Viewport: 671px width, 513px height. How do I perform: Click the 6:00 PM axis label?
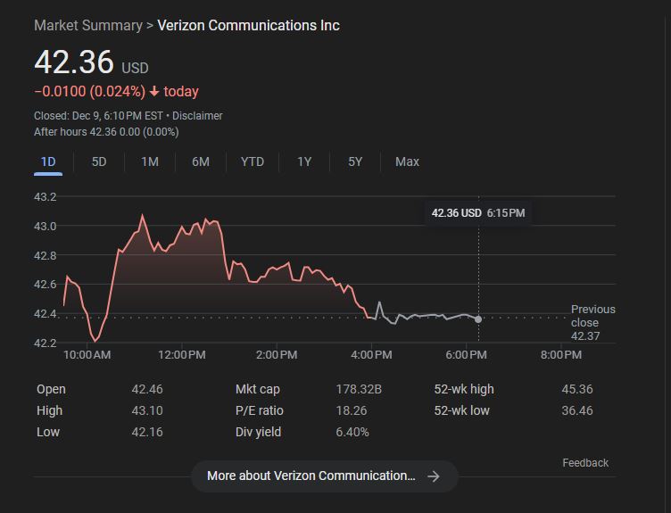tap(466, 355)
